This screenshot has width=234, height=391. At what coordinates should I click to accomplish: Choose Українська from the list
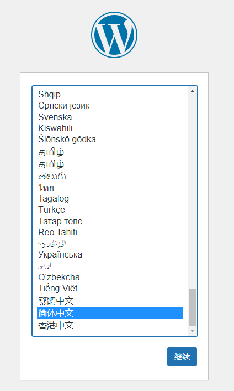110,255
